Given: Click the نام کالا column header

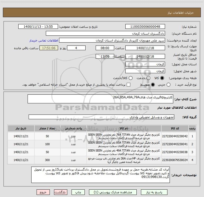Looking at the screenshot, I should pos(124,128).
